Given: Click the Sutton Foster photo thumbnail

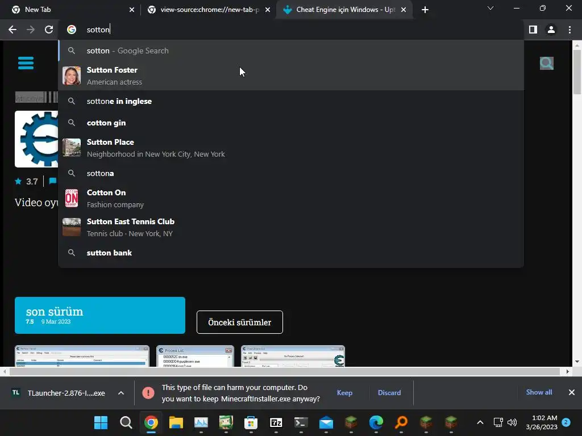Looking at the screenshot, I should click(x=72, y=76).
